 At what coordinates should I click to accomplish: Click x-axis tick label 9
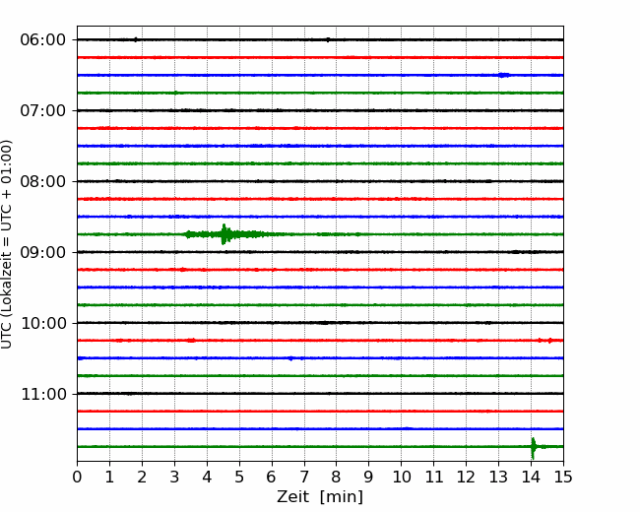point(369,477)
